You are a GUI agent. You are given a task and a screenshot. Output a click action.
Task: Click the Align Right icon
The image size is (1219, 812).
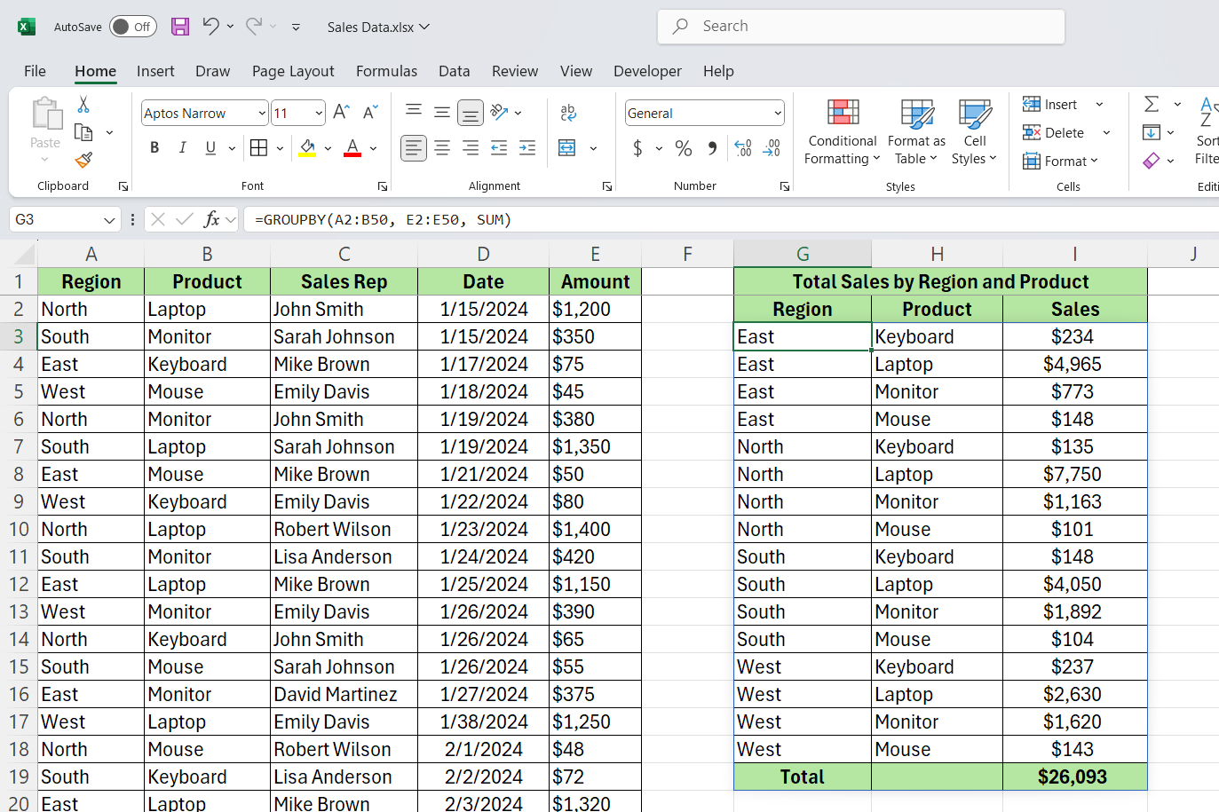pyautogui.click(x=471, y=148)
